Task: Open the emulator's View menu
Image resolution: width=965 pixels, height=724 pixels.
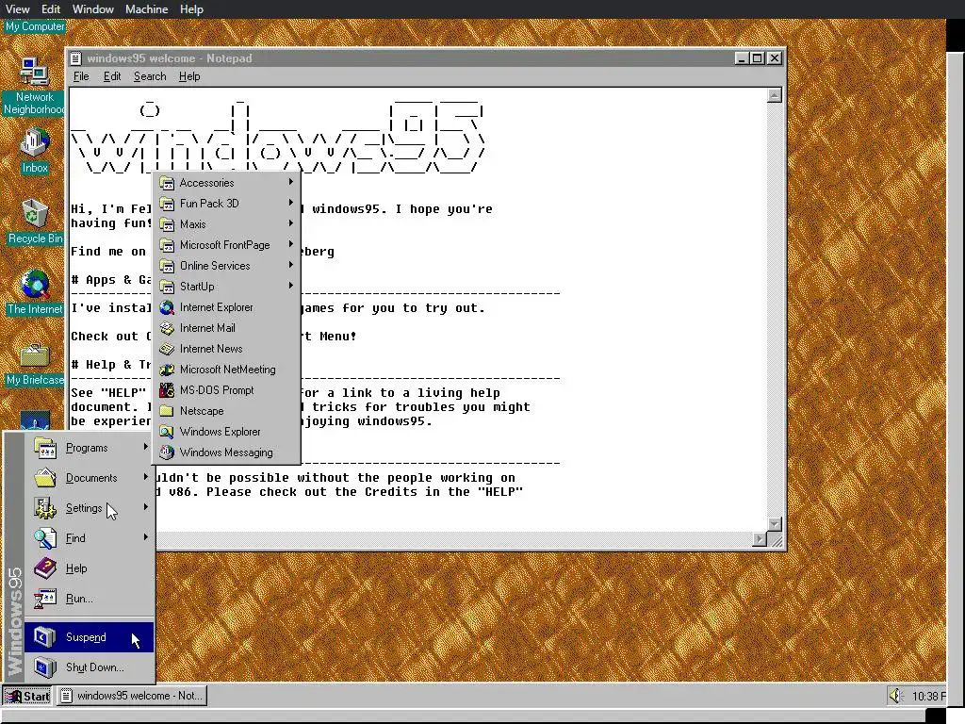Action: [17, 9]
